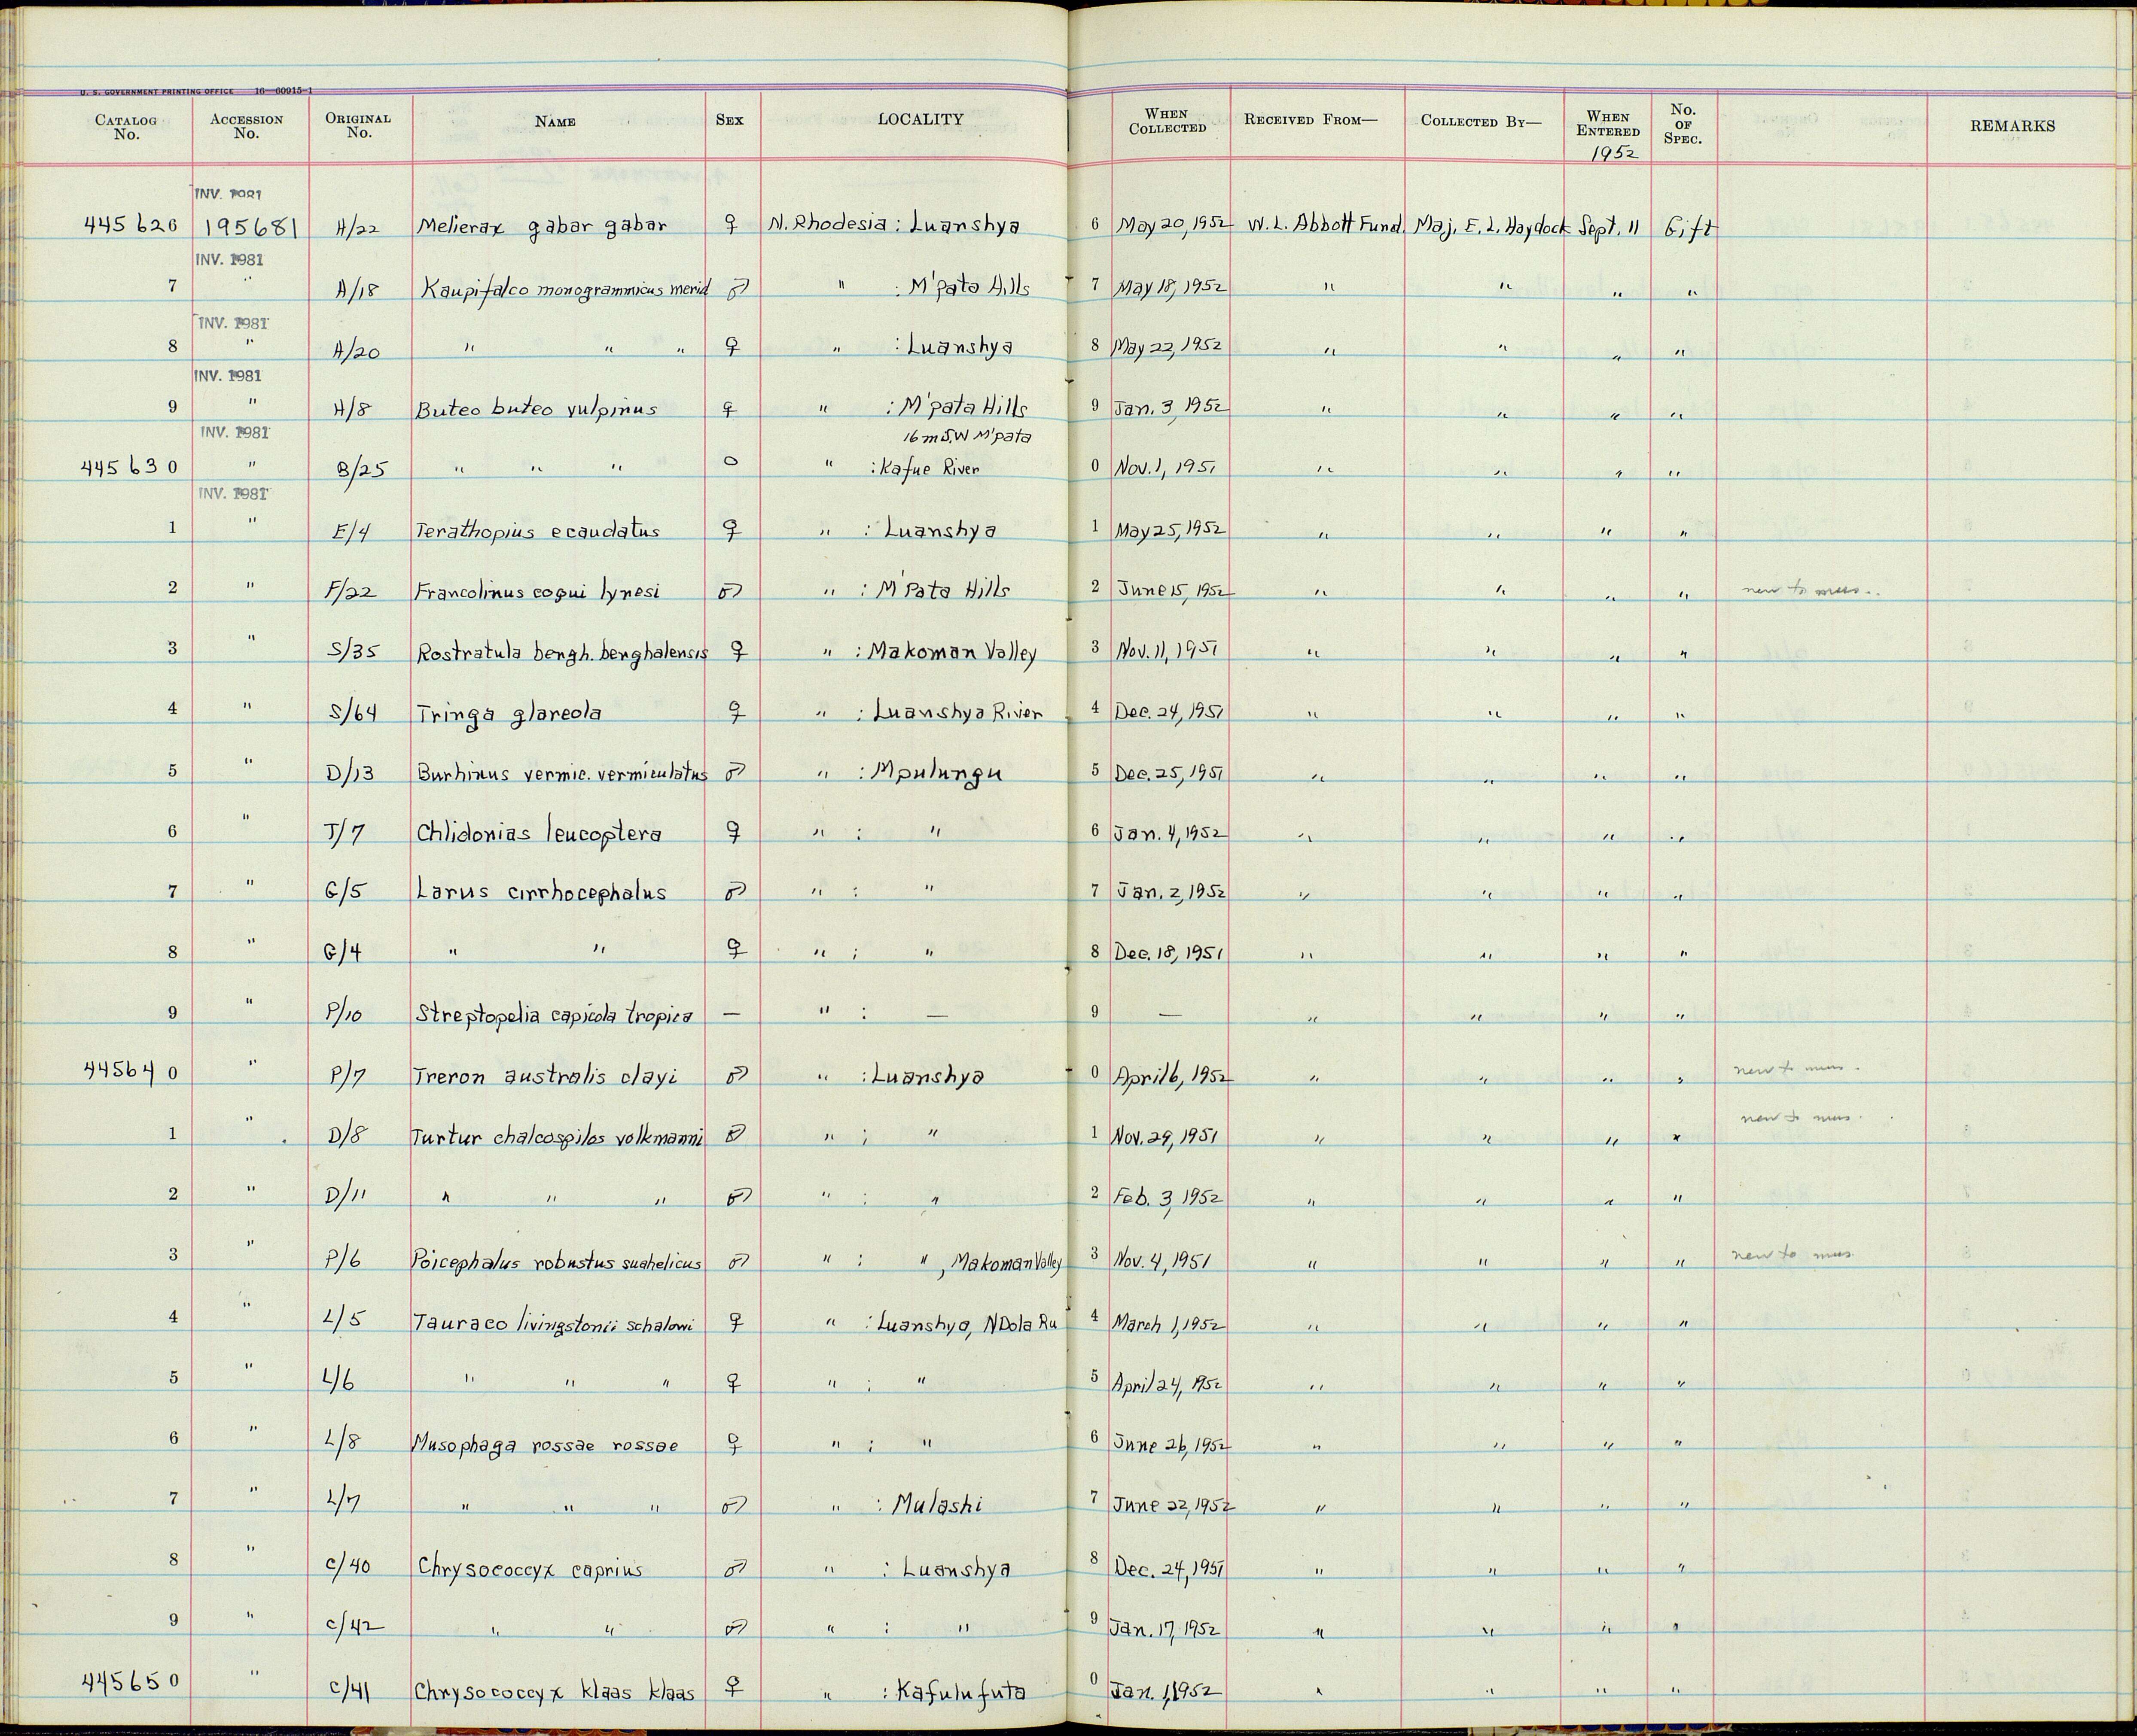Click the 'LOCALITY' column header
The image size is (2137, 1736).
(x=921, y=119)
